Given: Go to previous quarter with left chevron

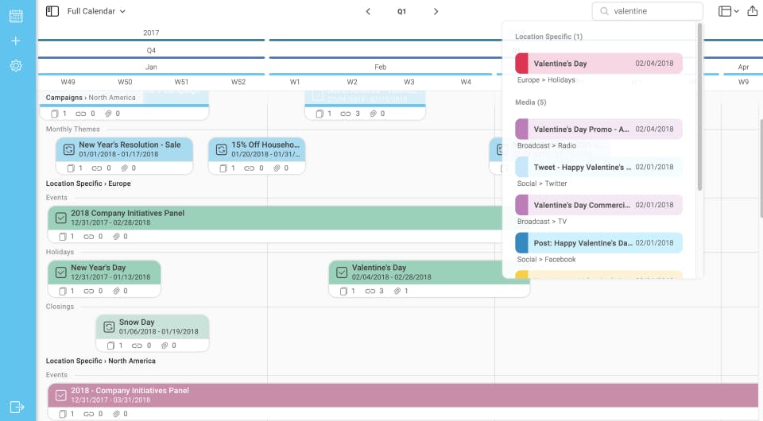Looking at the screenshot, I should (x=368, y=12).
